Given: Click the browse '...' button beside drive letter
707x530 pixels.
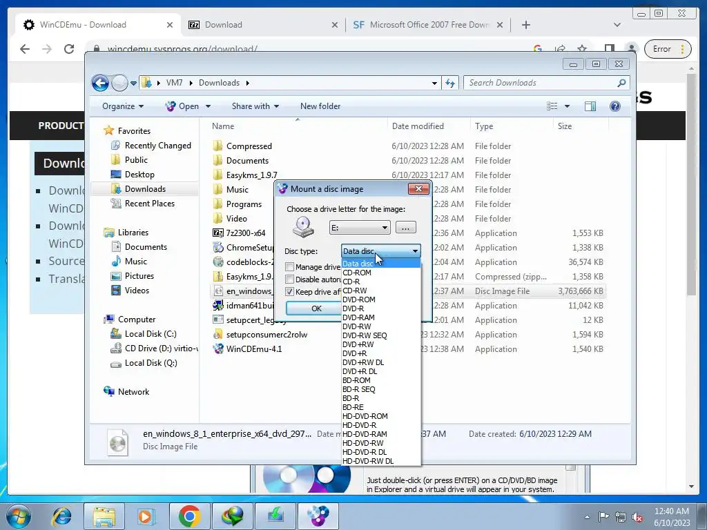Looking at the screenshot, I should coord(405,228).
